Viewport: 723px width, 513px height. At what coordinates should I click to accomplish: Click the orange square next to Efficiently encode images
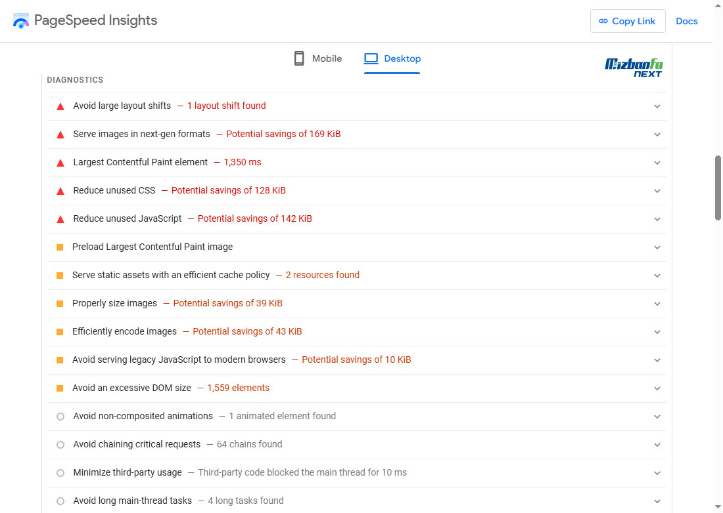click(x=60, y=332)
